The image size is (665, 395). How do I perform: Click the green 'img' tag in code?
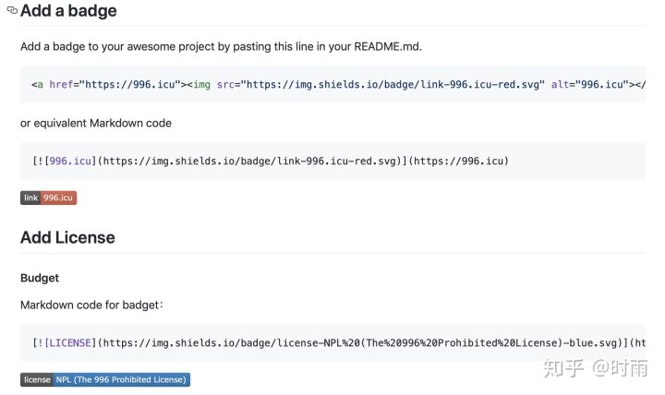pyautogui.click(x=202, y=84)
